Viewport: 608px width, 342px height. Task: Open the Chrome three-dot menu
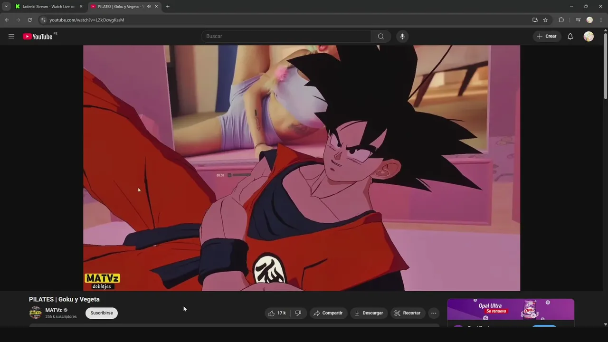[601, 20]
